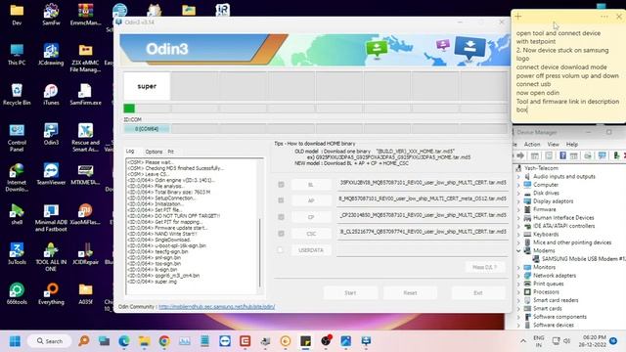Screen dimensions: 626x352
Task: Switch to the Options tab in Odin
Action: click(x=154, y=152)
